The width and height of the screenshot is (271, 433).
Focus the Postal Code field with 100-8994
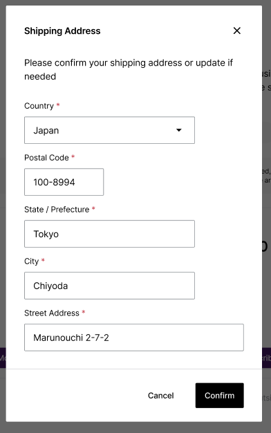click(x=64, y=182)
